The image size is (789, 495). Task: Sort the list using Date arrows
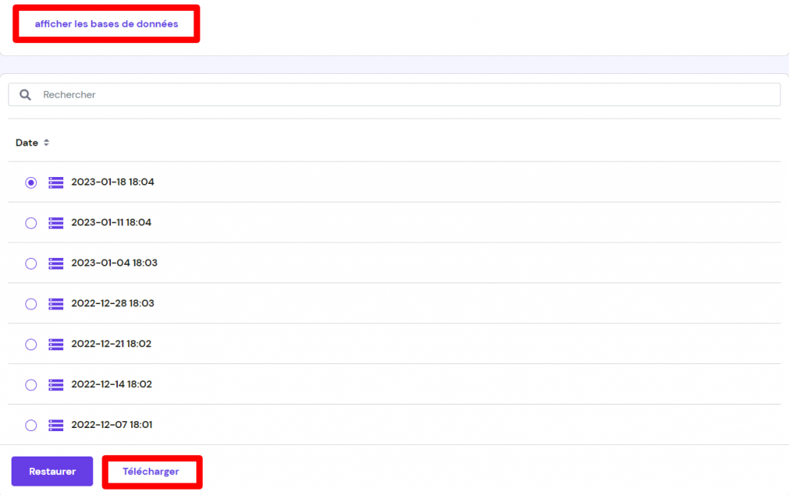coord(46,143)
